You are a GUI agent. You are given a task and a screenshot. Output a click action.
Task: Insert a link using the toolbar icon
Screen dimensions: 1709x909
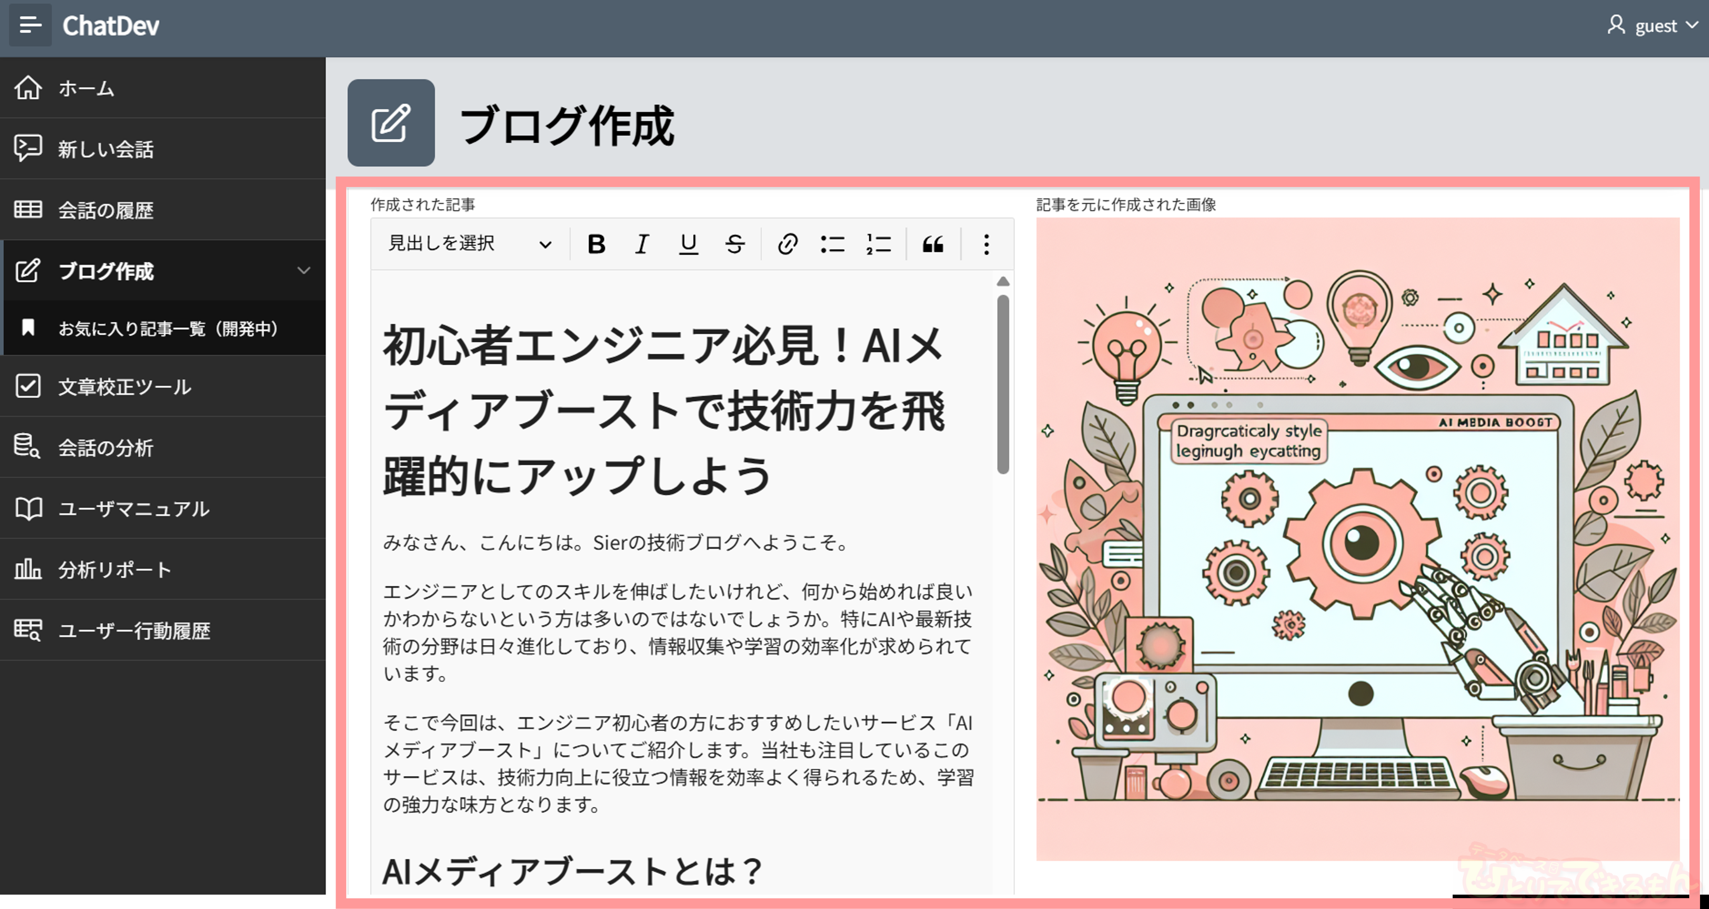tap(787, 244)
